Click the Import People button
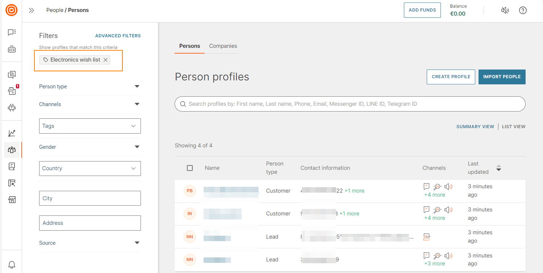This screenshot has height=273, width=543. tap(502, 77)
